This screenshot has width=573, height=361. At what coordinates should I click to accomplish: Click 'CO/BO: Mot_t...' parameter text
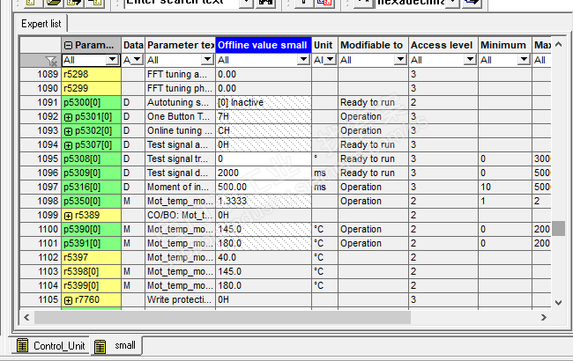180,216
